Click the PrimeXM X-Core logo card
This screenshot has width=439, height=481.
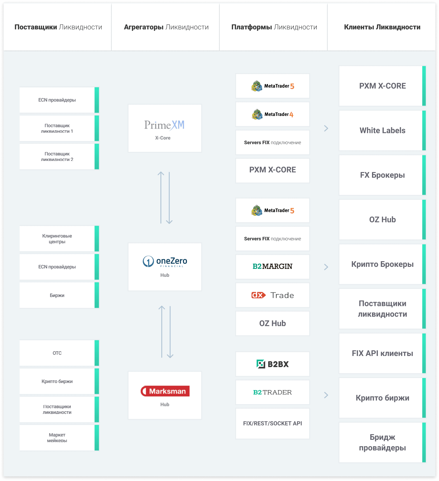pos(165,128)
